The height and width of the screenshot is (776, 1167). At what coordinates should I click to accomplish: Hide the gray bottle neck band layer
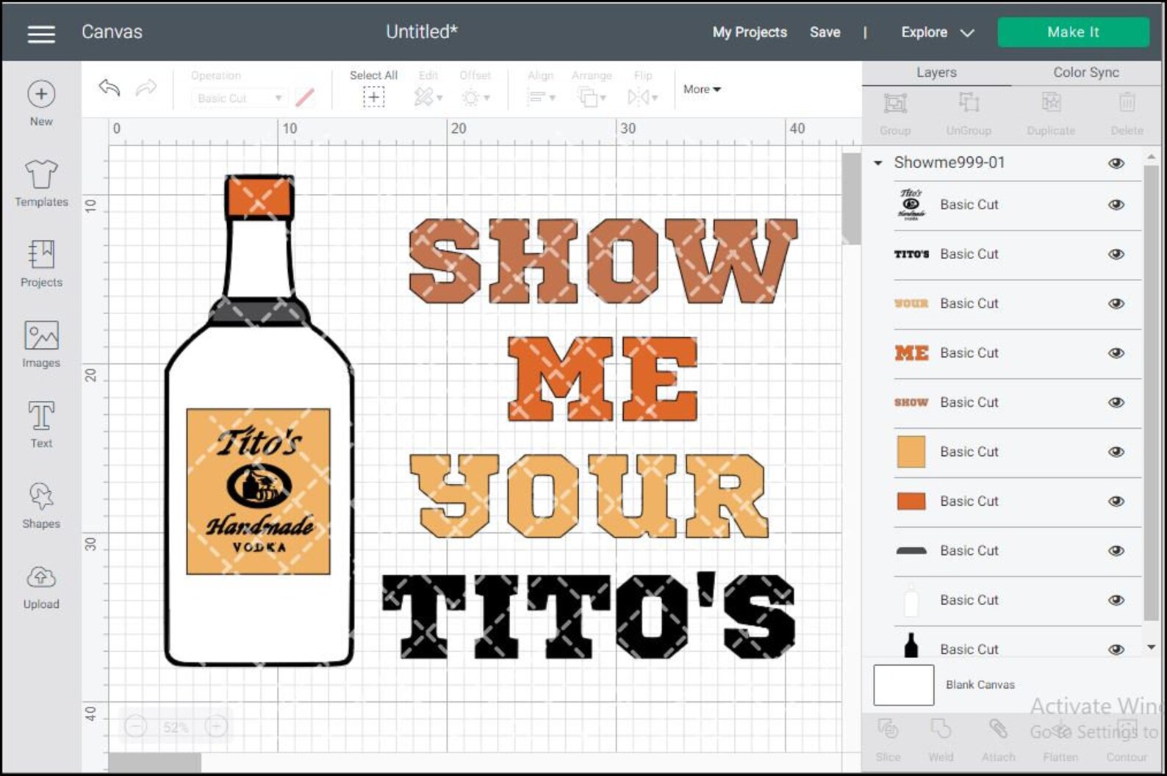tap(1116, 551)
